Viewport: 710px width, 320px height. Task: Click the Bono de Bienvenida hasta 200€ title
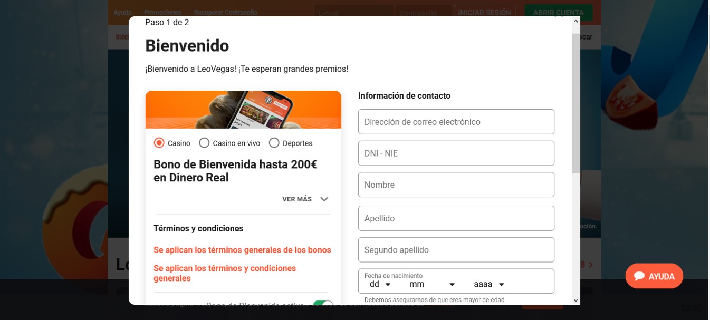[235, 171]
